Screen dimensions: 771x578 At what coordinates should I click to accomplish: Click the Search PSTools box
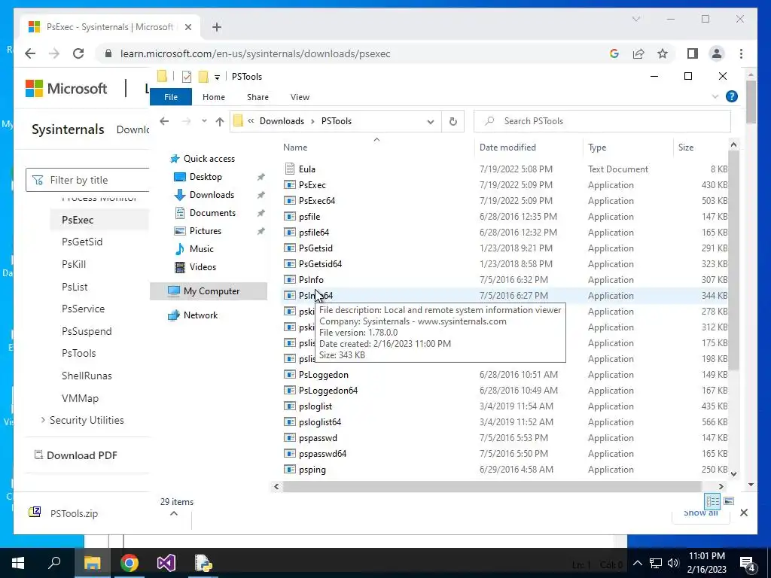pyautogui.click(x=602, y=121)
